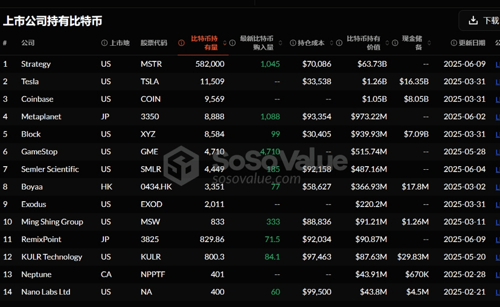500x307 pixels.
Task: Click Nano Labs Ltd cost $99,500
Action: coord(316,292)
